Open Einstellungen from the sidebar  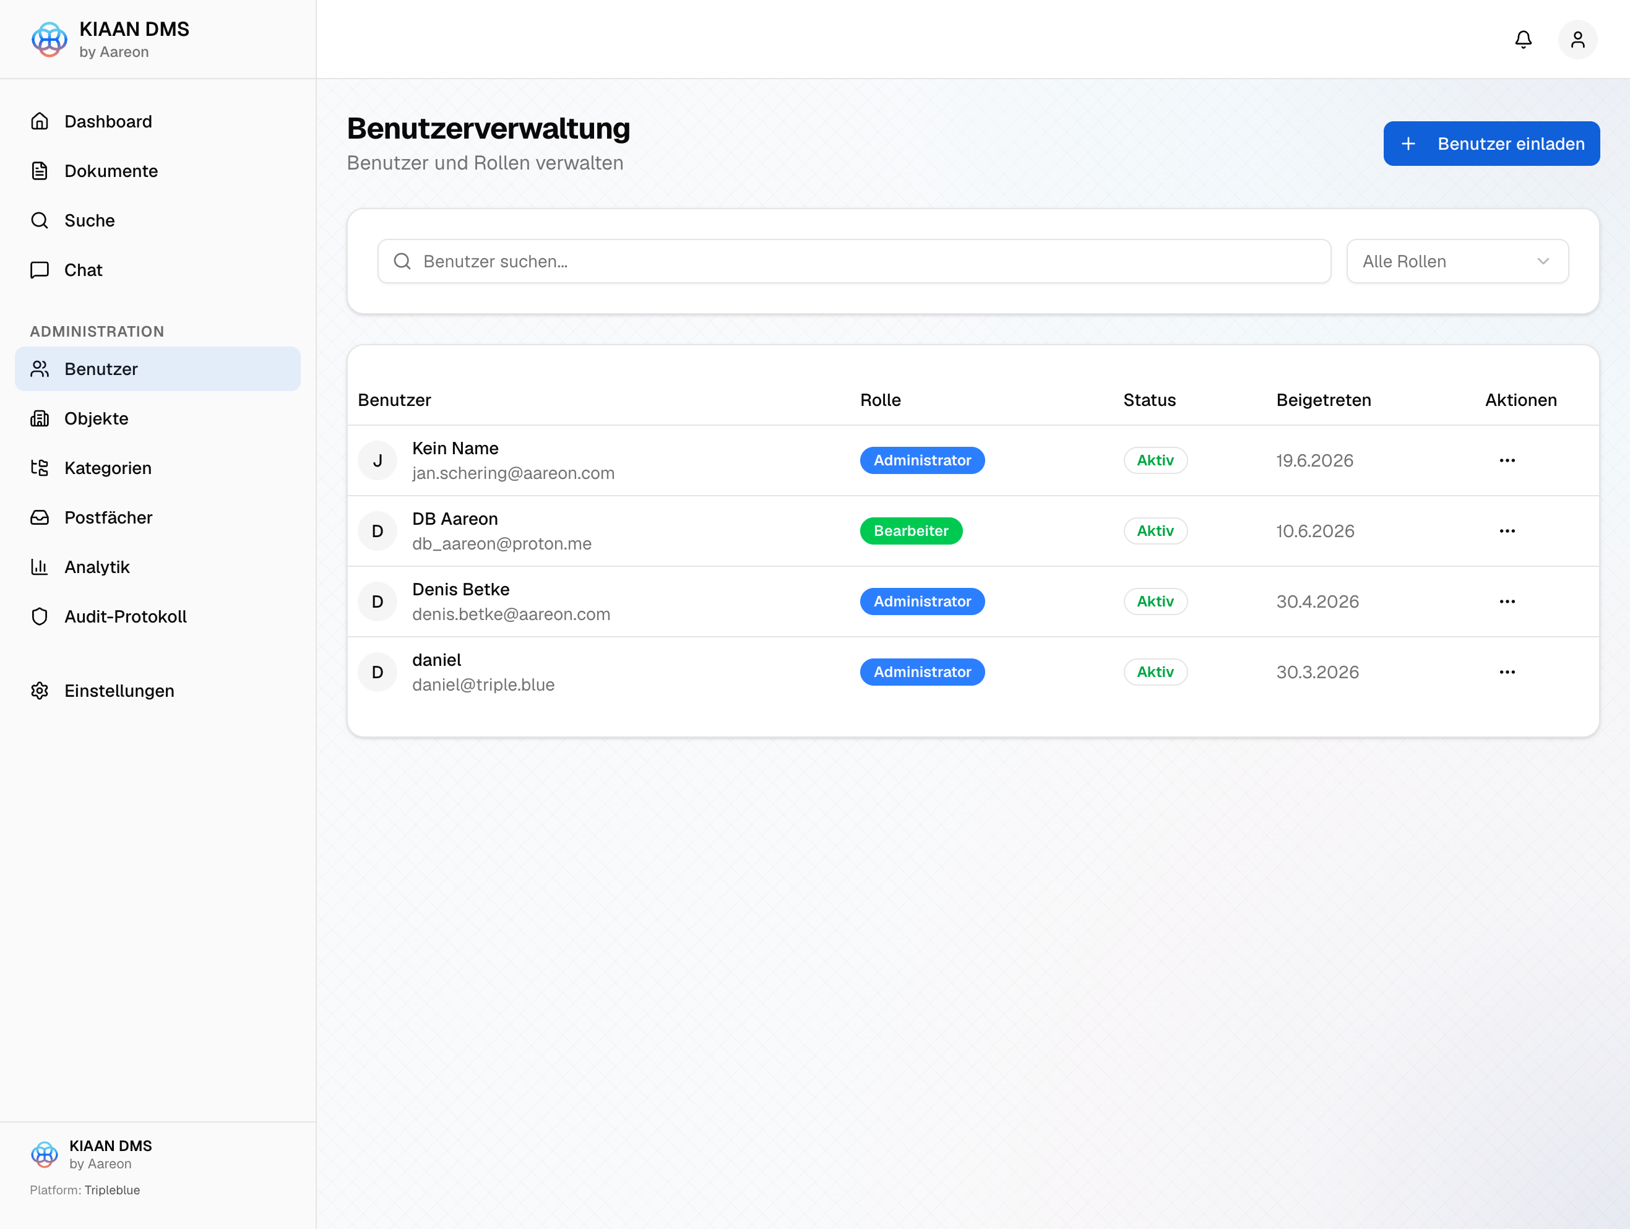[x=158, y=691]
